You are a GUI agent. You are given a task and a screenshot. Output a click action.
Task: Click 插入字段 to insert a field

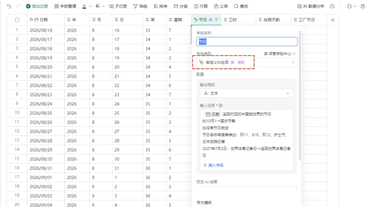[213, 165]
